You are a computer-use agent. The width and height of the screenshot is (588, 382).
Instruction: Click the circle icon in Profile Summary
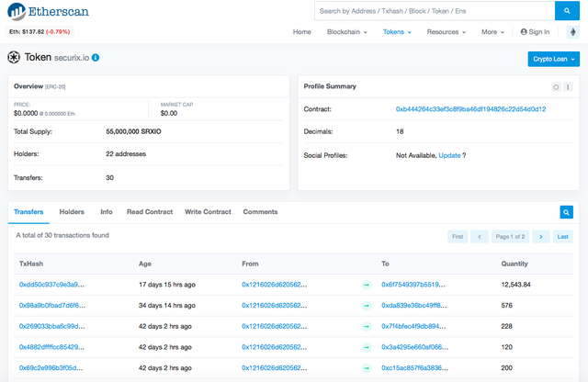click(x=556, y=87)
